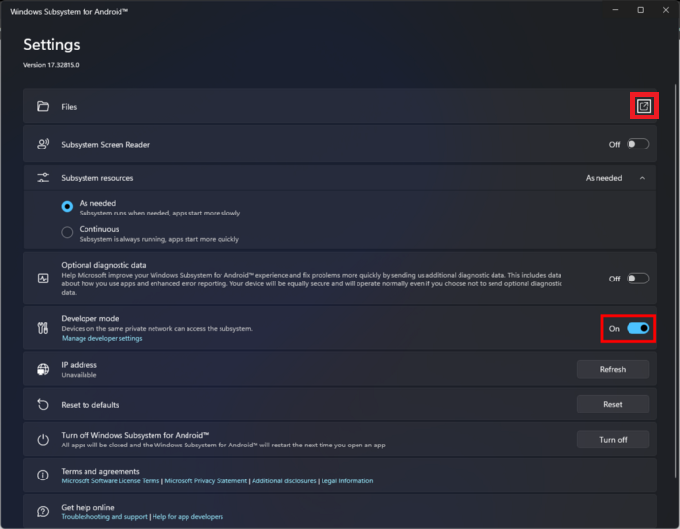This screenshot has width=680, height=529.
Task: Toggle the Subsystem Screen Reader switch
Action: [x=637, y=144]
